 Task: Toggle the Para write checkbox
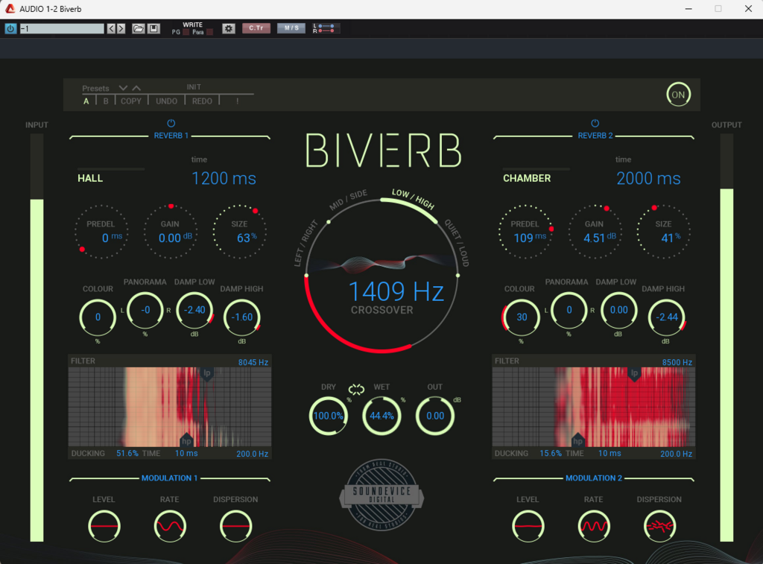pos(209,33)
